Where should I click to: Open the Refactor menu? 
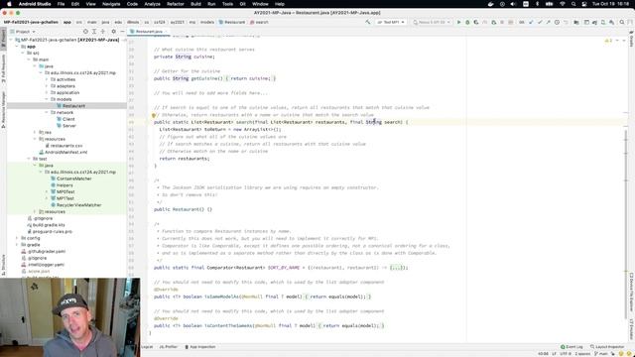(x=176, y=4)
